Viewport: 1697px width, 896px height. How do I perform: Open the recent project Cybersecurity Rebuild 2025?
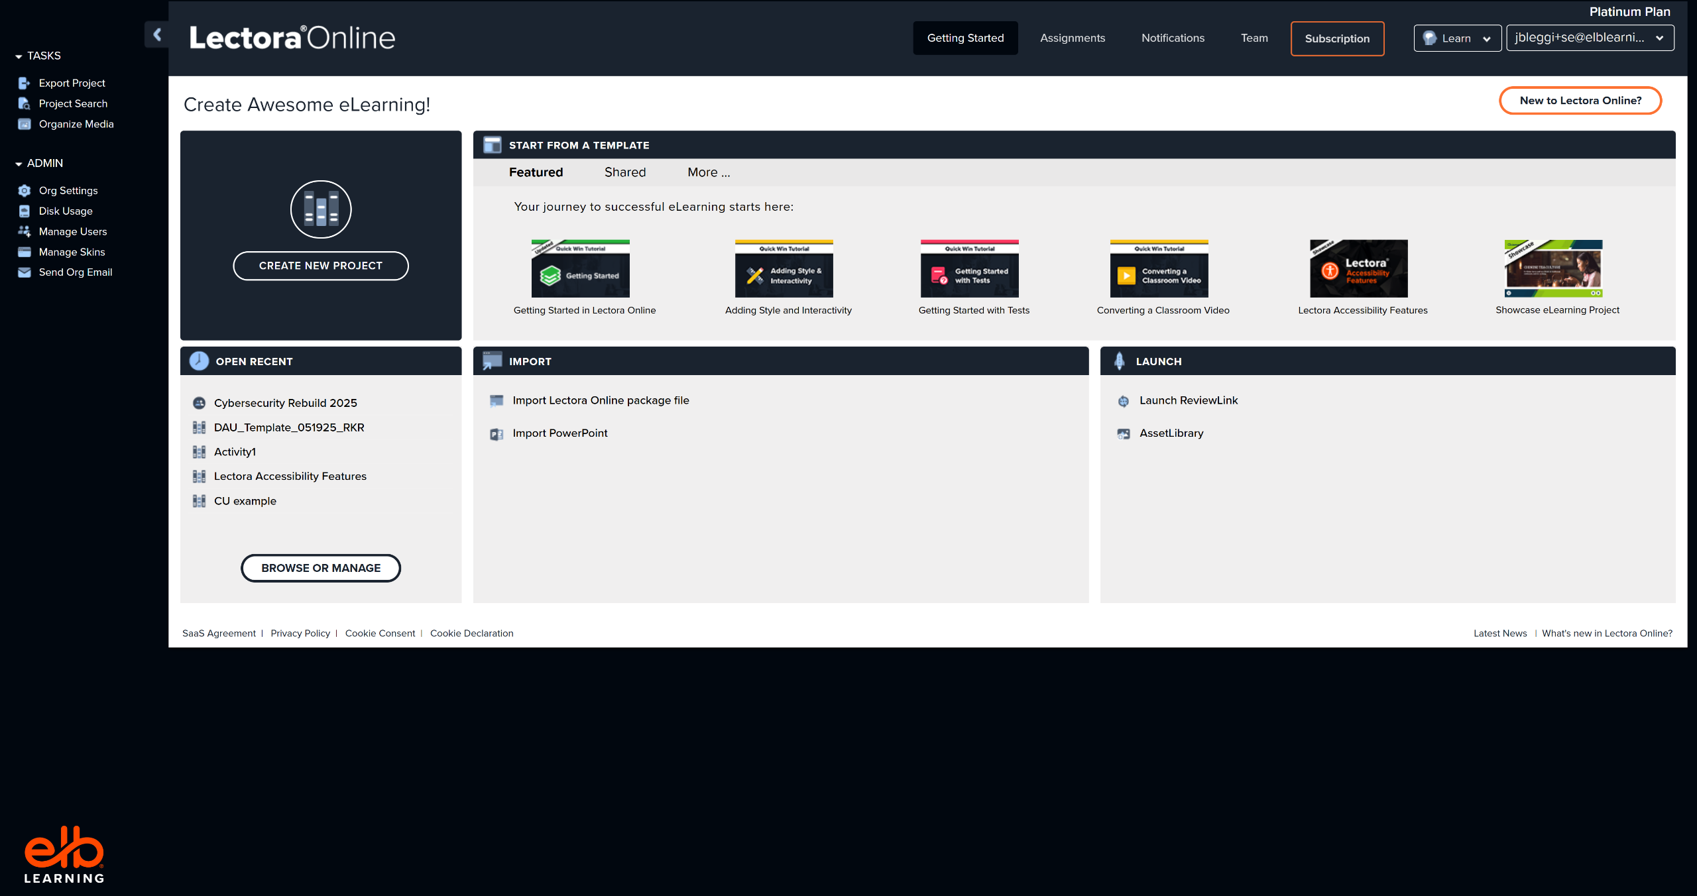tap(285, 403)
